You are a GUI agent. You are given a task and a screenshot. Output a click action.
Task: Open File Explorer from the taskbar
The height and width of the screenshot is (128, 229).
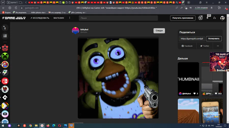tap(36, 125)
